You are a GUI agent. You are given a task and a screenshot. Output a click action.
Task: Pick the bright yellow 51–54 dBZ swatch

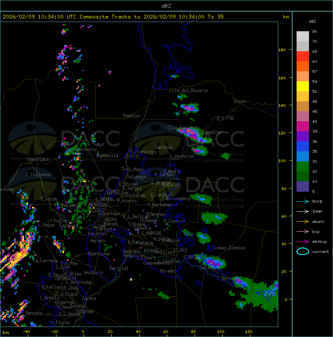tap(303, 86)
